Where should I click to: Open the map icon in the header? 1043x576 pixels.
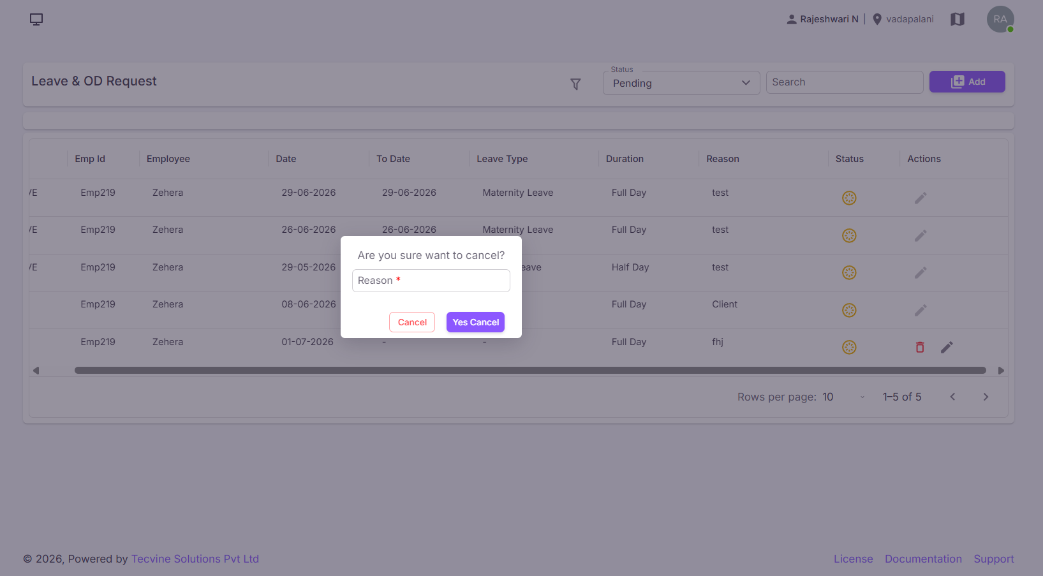(958, 19)
